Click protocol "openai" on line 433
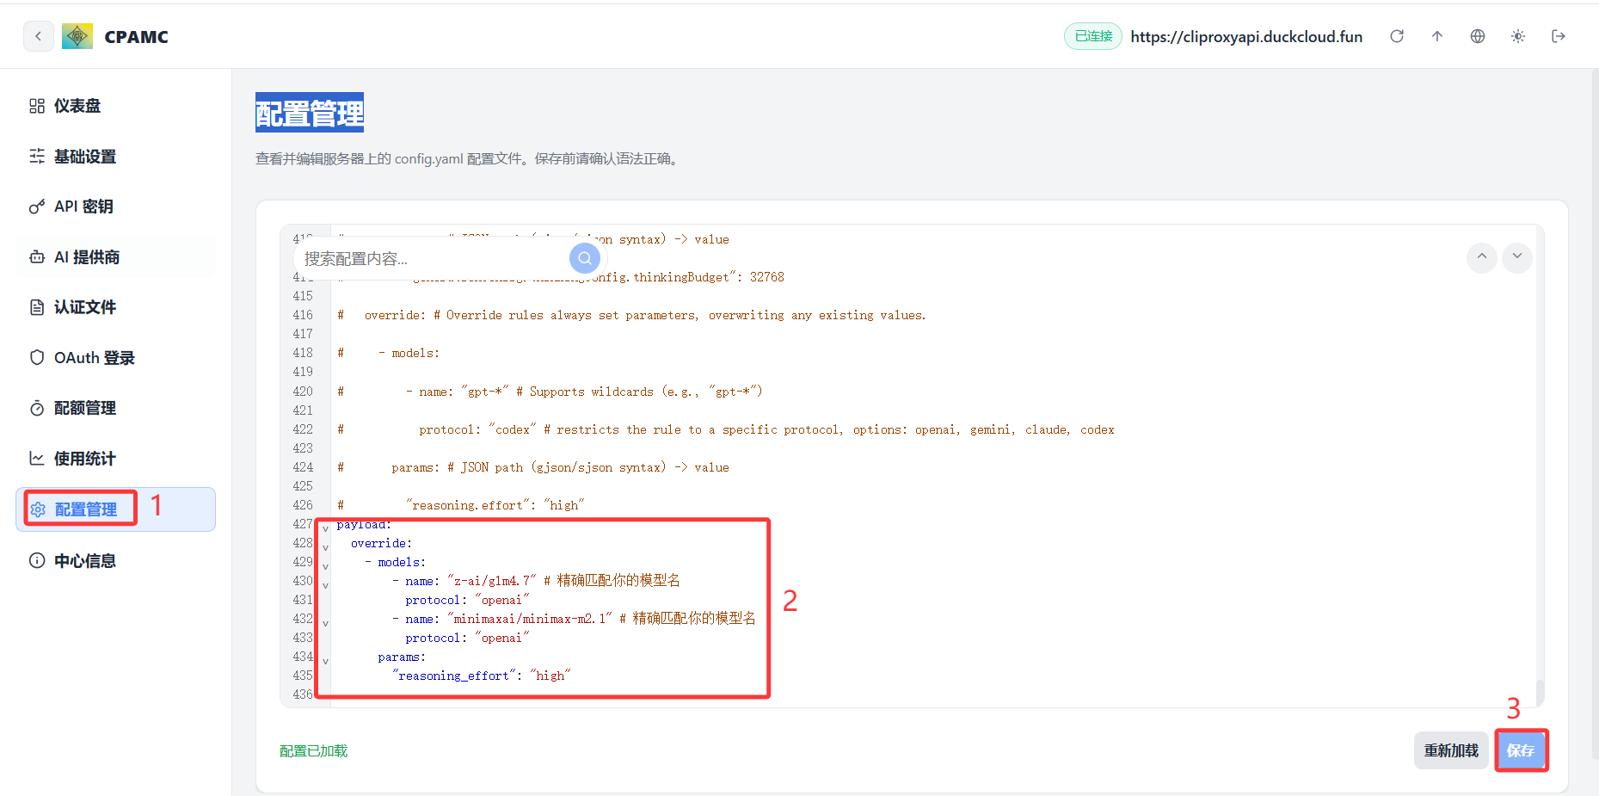Image resolution: width=1599 pixels, height=796 pixels. click(467, 638)
